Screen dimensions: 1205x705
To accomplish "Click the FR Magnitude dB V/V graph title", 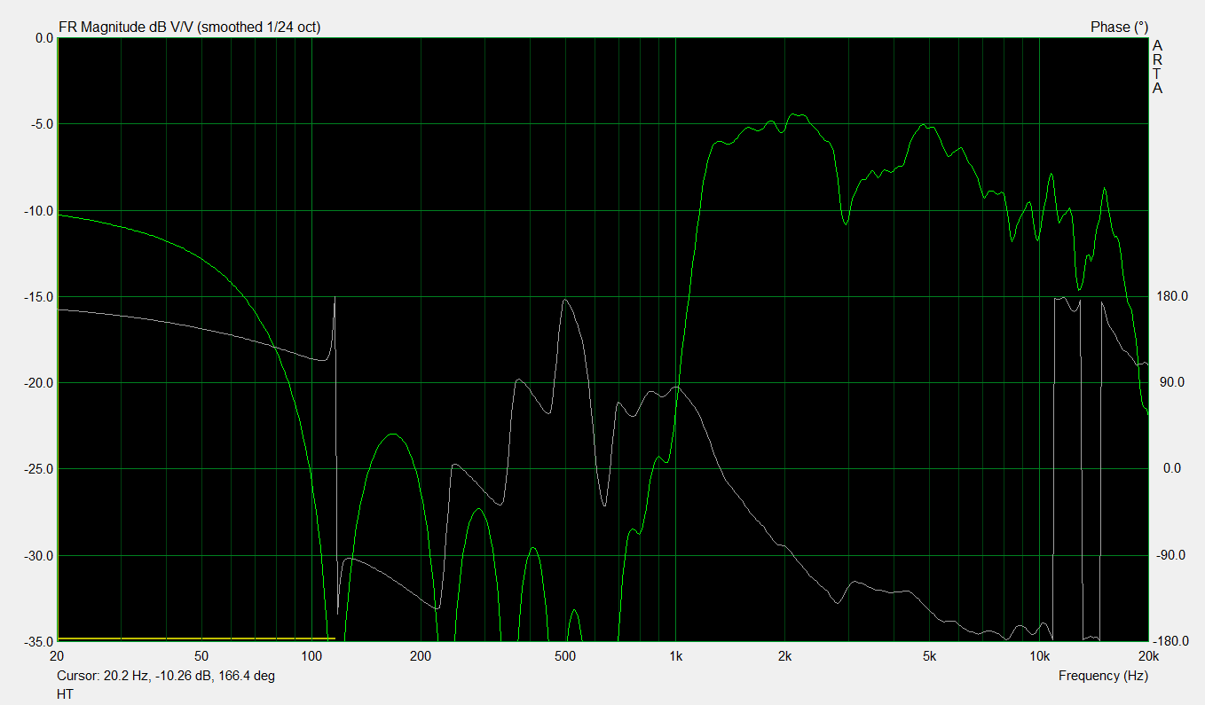I will [x=189, y=27].
